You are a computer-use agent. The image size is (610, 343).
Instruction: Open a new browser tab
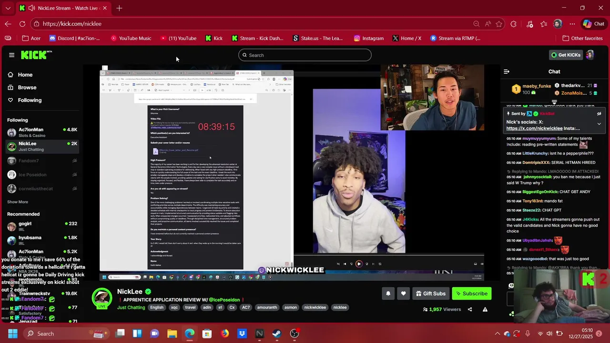119,8
